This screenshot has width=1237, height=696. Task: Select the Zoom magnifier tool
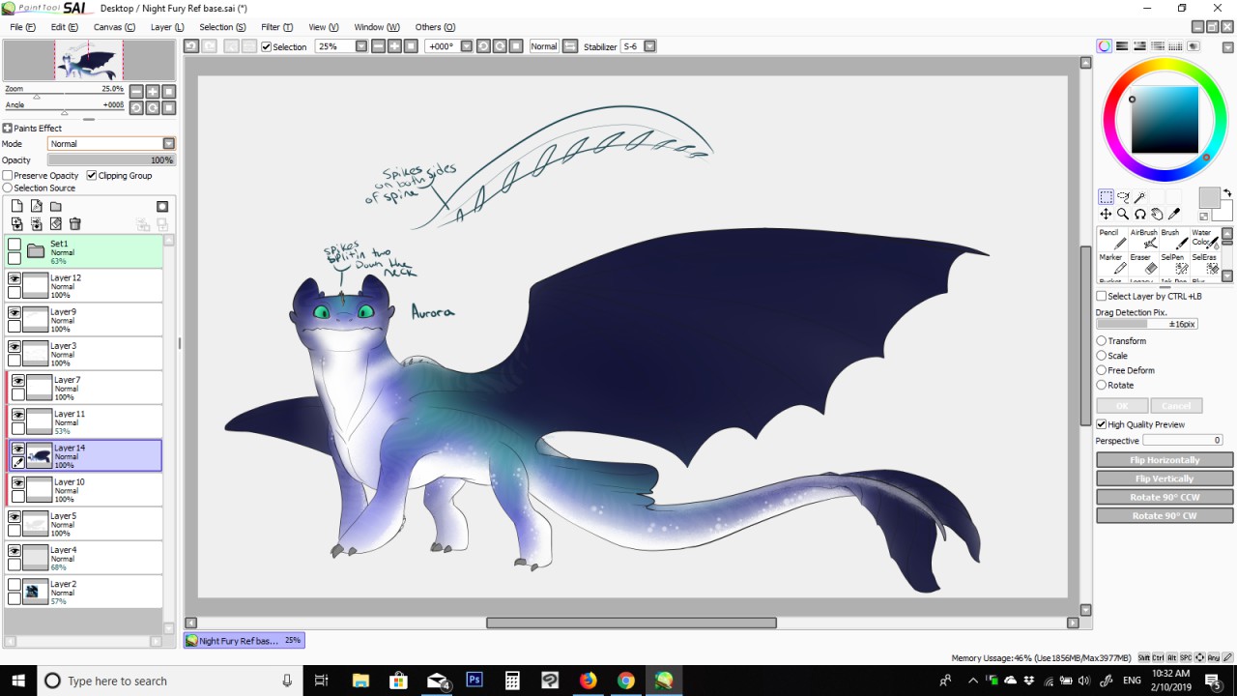tap(1123, 214)
